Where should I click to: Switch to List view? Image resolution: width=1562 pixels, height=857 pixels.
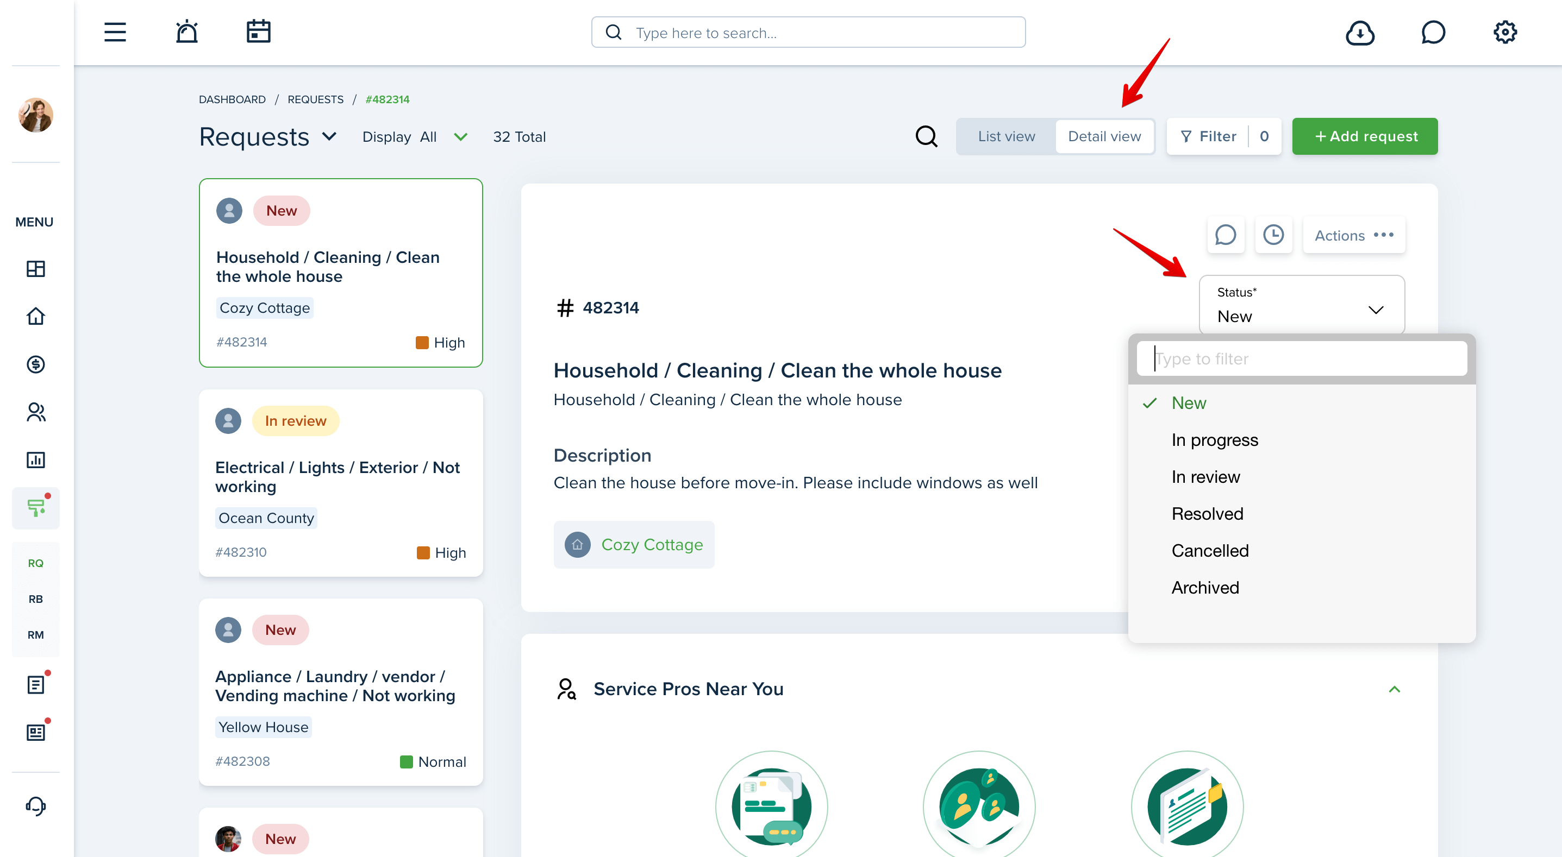tap(1007, 136)
